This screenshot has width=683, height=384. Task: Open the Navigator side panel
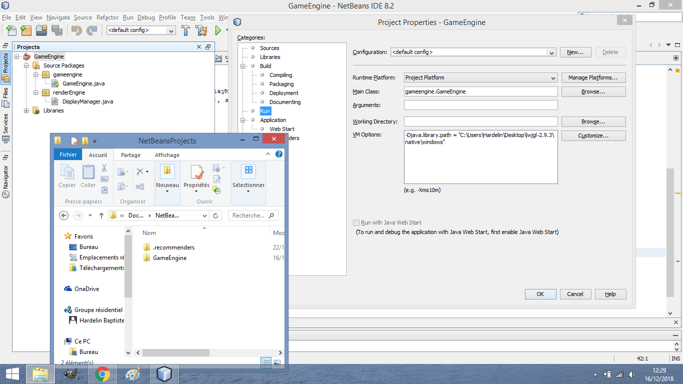[5, 181]
